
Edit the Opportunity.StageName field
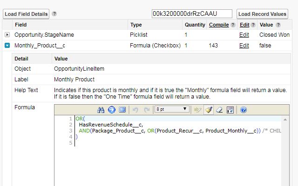(x=244, y=35)
